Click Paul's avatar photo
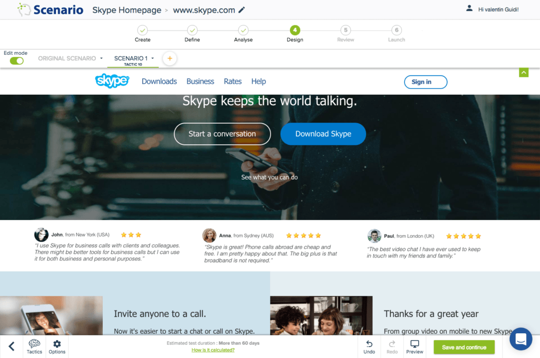The height and width of the screenshot is (358, 540). [x=374, y=236]
